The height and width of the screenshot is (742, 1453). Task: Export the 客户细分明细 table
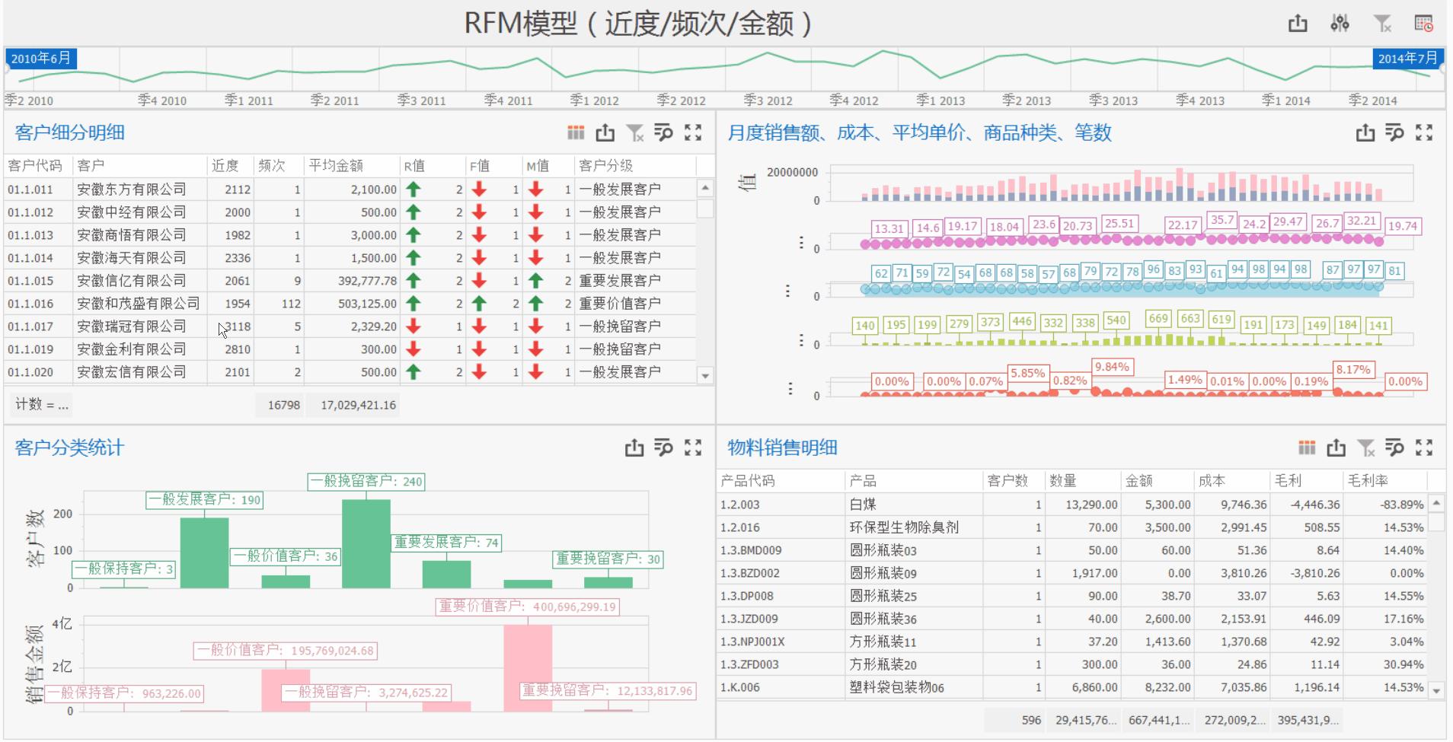pos(605,132)
